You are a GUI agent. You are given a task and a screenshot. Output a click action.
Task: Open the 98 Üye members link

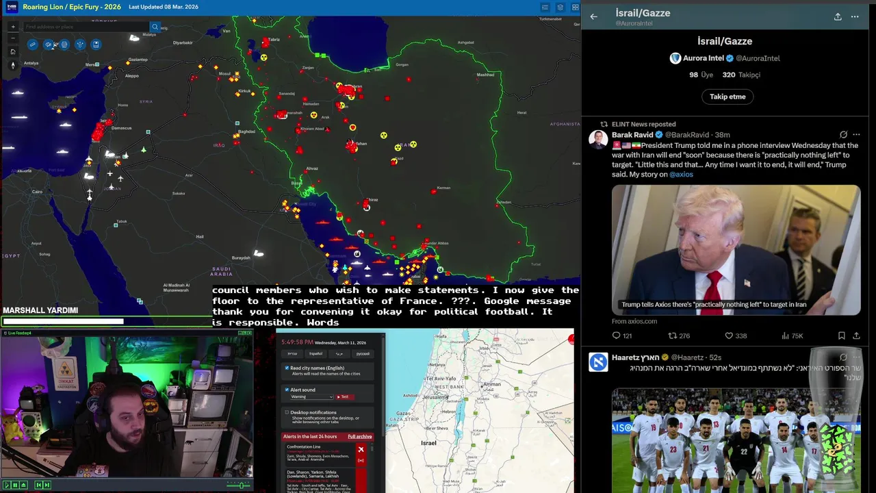(x=701, y=75)
